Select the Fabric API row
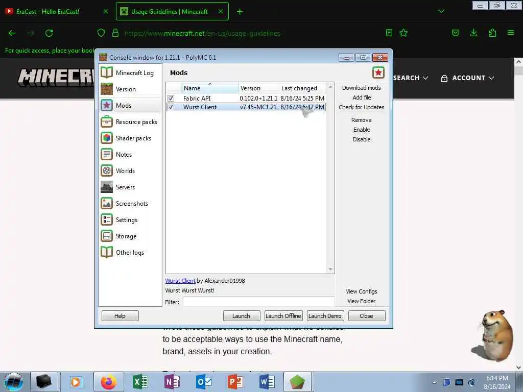Screen dimensions: 523x392 point(246,99)
